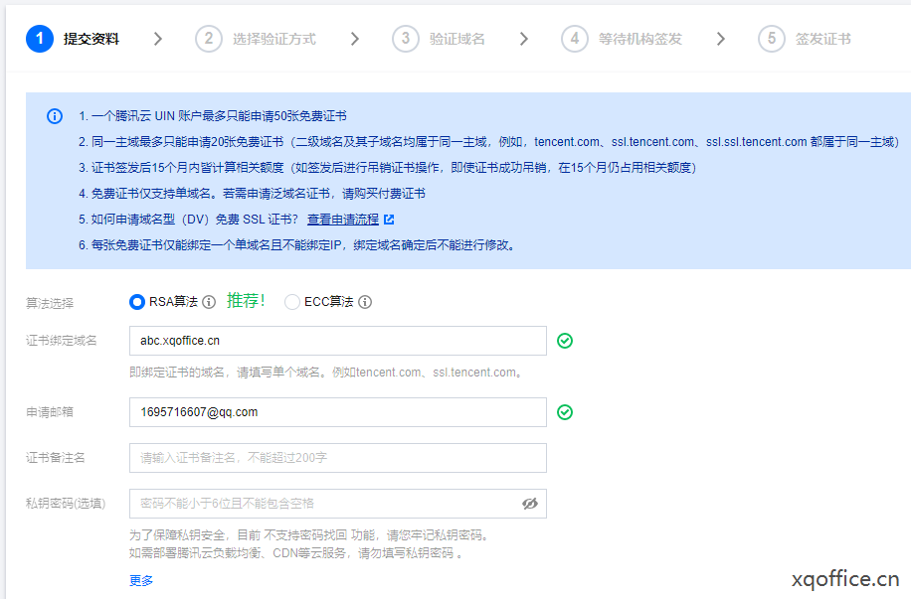Click the step 2 circle for 选择验证方式
911x599 pixels.
tap(209, 39)
